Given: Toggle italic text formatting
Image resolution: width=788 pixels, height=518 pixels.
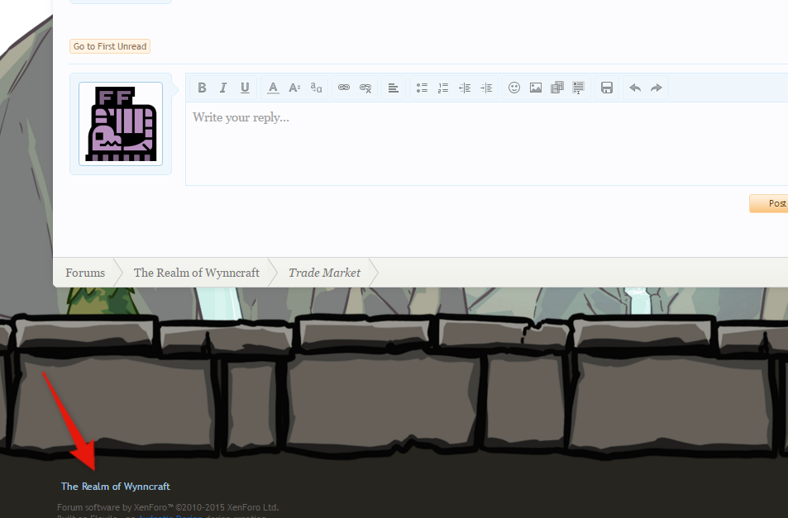Looking at the screenshot, I should pos(223,88).
